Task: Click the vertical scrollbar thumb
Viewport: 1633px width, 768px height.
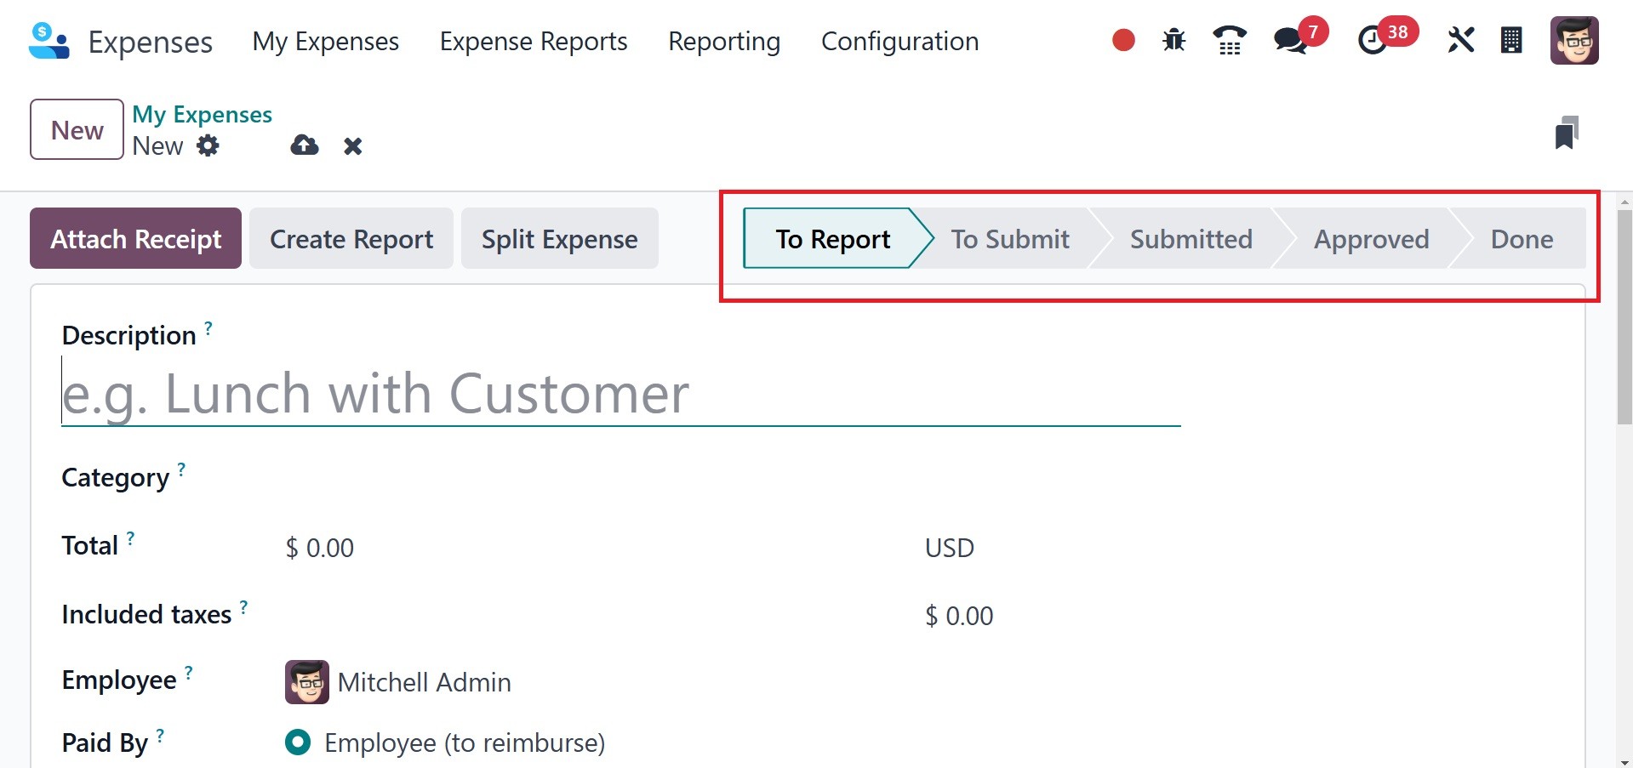Action: click(x=1624, y=315)
